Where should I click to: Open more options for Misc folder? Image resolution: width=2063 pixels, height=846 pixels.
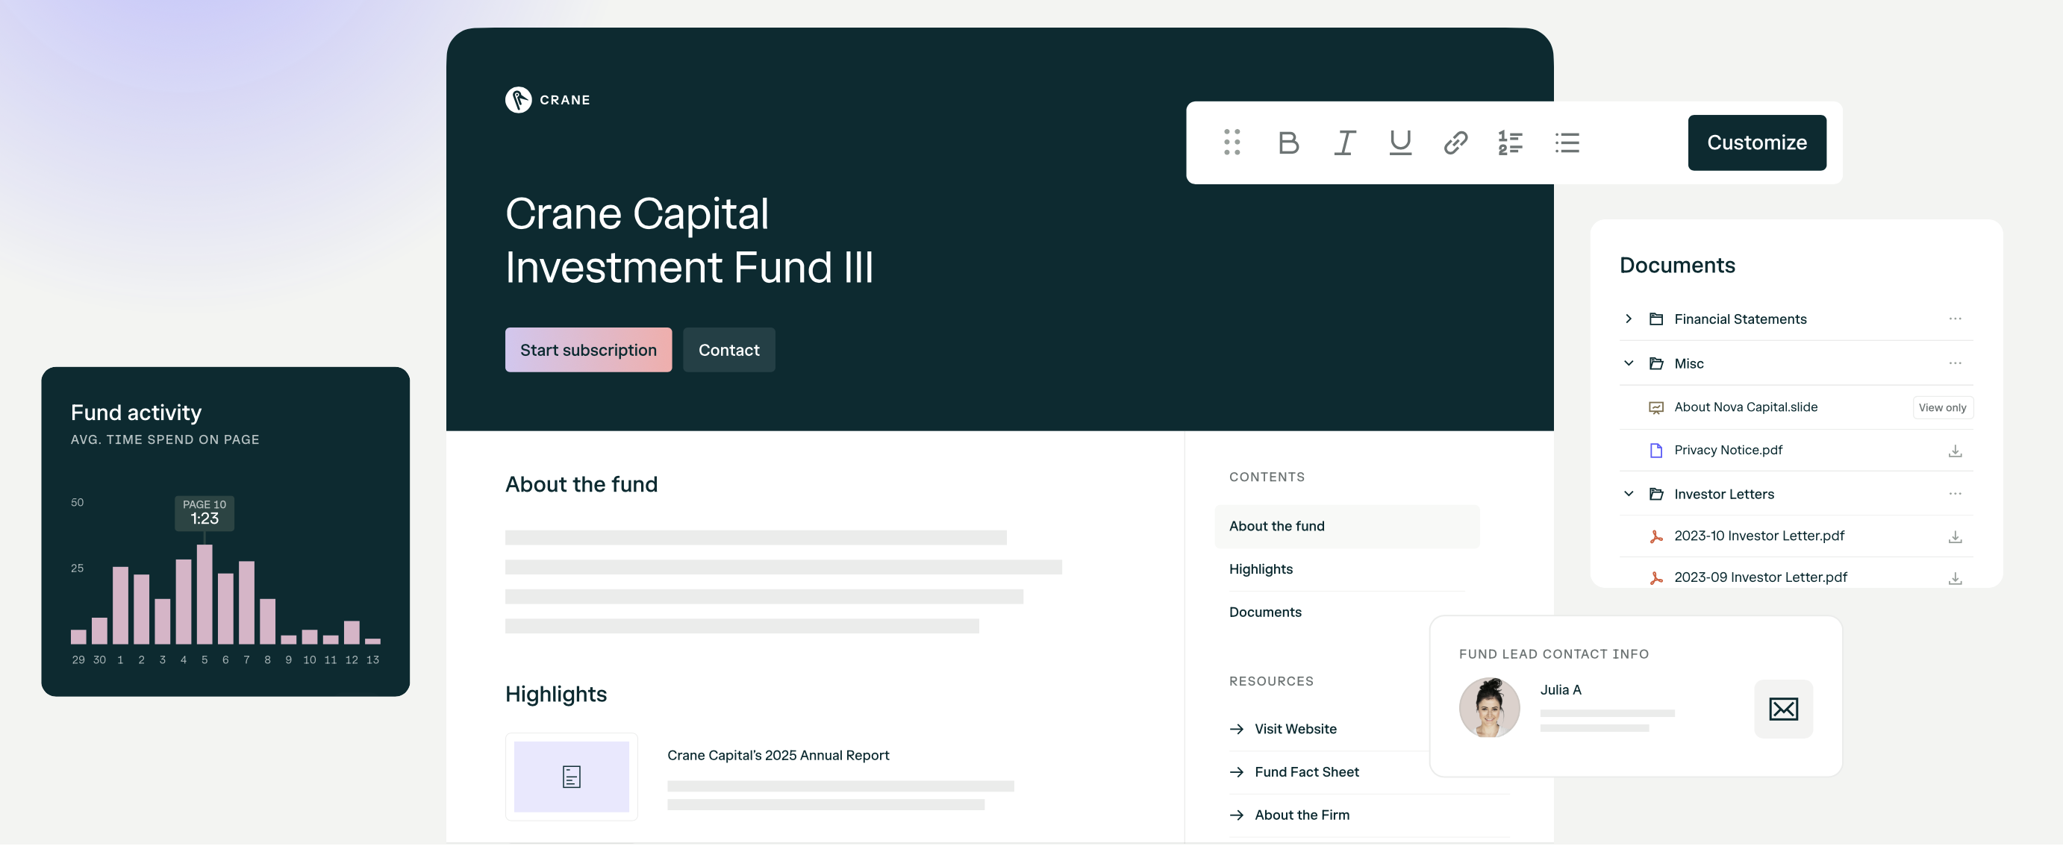1954,363
